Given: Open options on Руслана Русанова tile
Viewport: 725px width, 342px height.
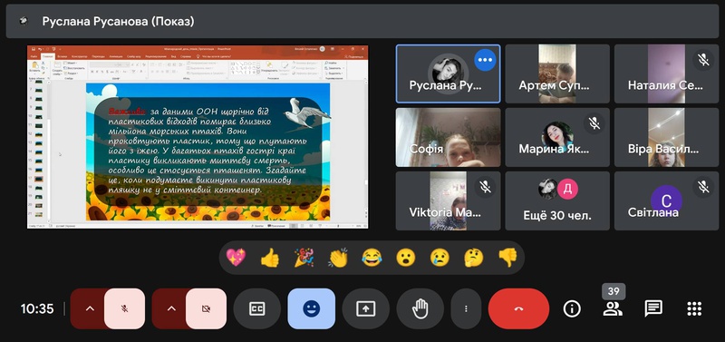Looking at the screenshot, I should (485, 60).
